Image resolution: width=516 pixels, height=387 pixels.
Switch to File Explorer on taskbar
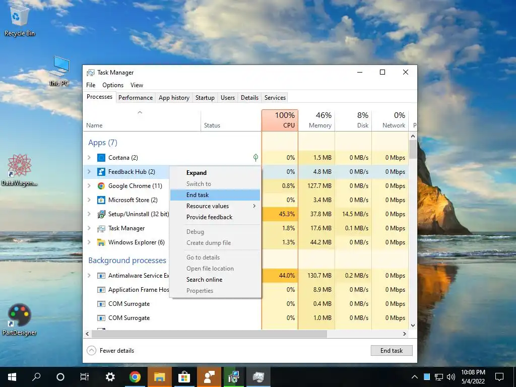(x=160, y=377)
